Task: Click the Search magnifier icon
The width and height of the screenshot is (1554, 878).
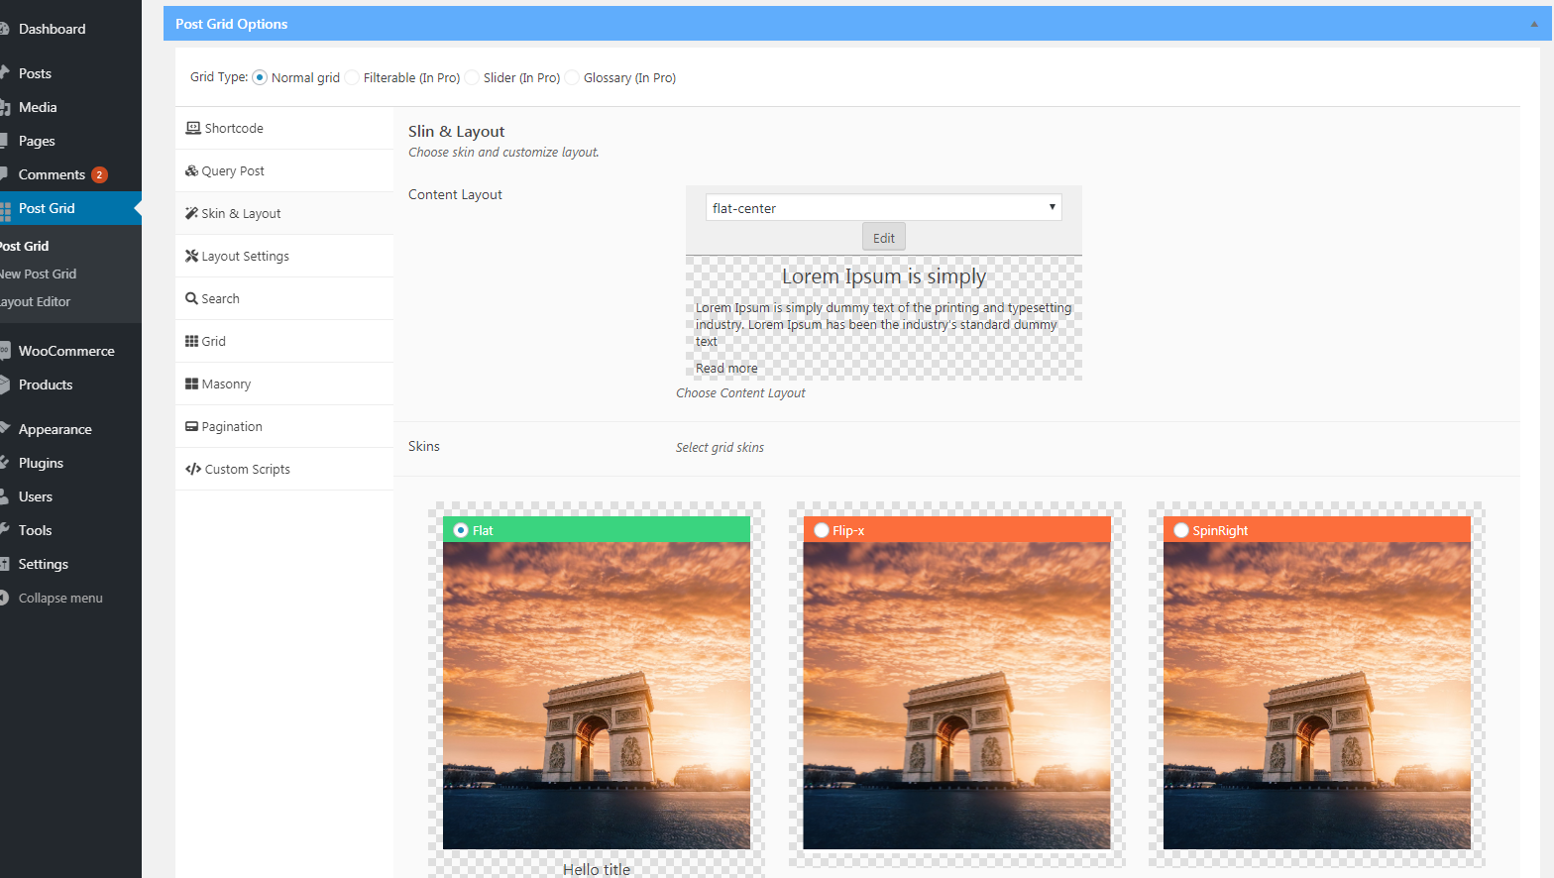Action: tap(191, 298)
